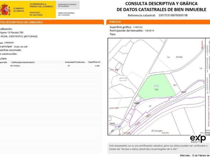Click the URBANO class value
This screenshot has height=157, width=210.
pyautogui.click(x=9, y=43)
